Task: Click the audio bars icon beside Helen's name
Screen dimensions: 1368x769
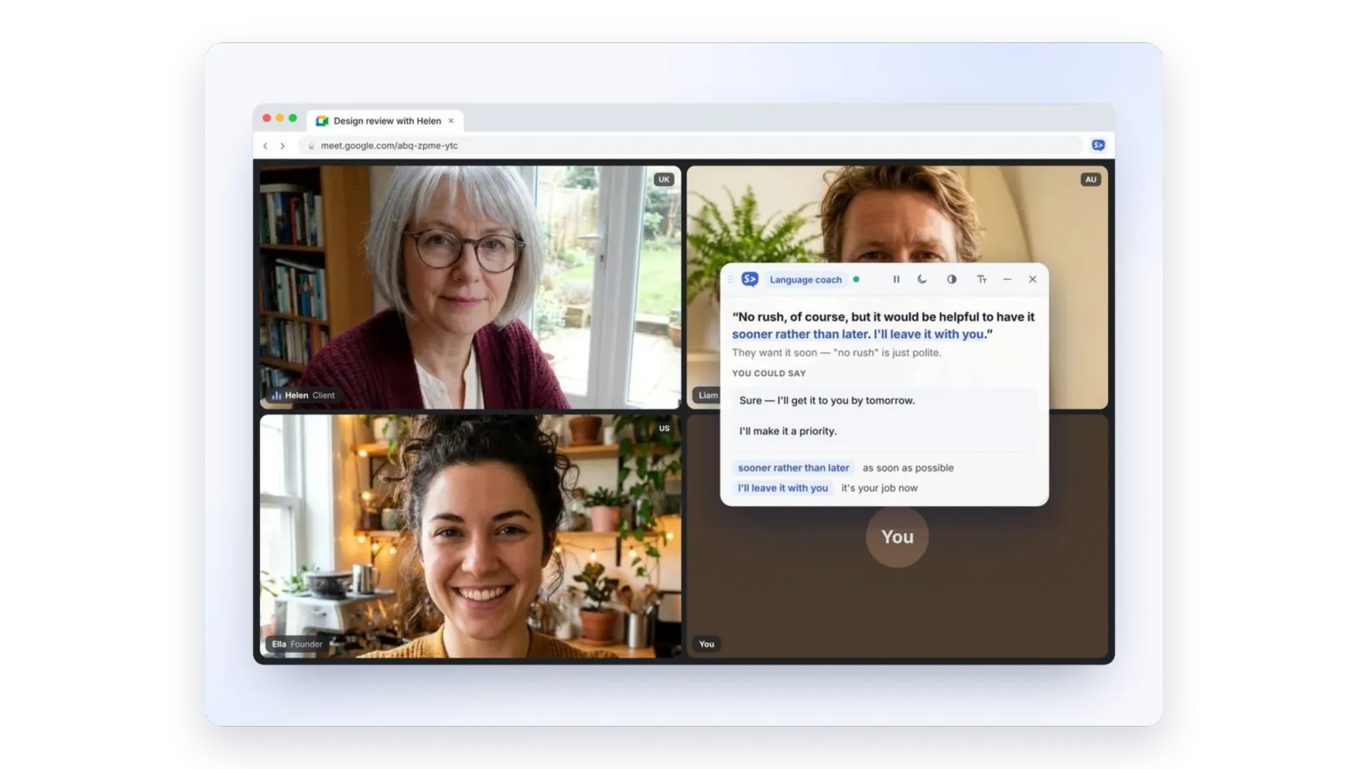Action: tap(276, 395)
